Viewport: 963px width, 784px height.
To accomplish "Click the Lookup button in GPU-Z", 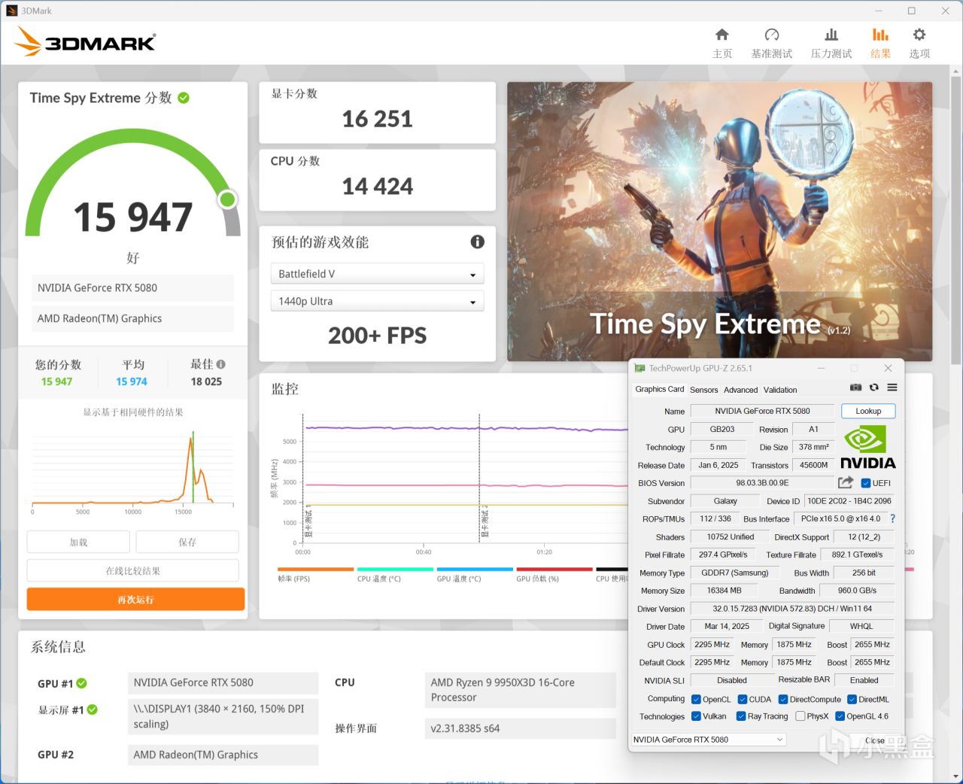I will point(868,411).
